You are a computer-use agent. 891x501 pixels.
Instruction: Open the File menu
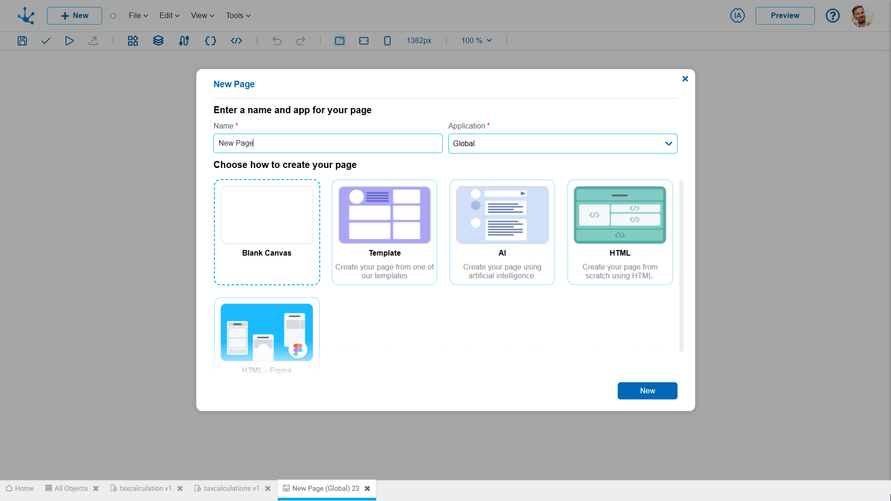[137, 15]
